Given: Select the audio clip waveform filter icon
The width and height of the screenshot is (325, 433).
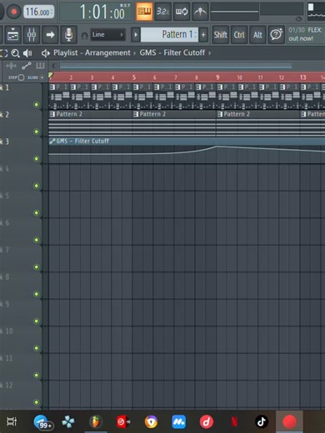Looking at the screenshot, I should point(11,66).
